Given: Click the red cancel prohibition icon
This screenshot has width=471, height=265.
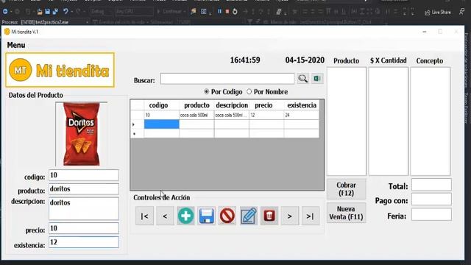Looking at the screenshot, I should (227, 216).
